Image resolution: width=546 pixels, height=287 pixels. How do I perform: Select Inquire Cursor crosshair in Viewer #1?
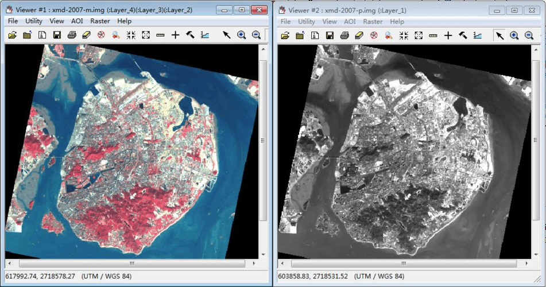click(175, 35)
